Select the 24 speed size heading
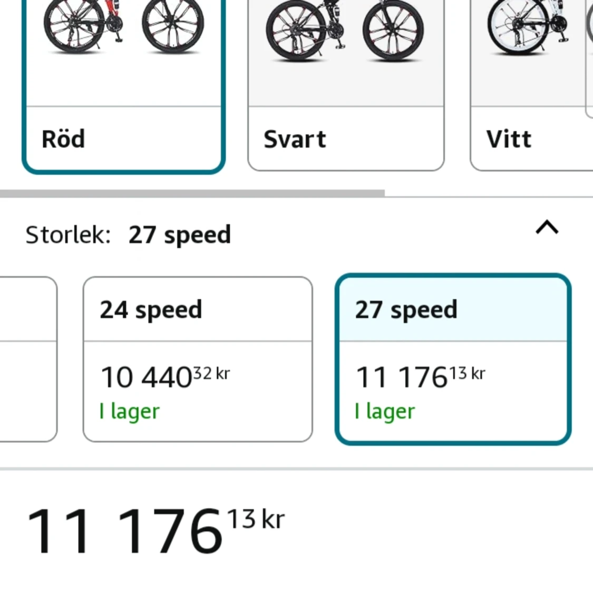The height and width of the screenshot is (593, 593). (151, 309)
